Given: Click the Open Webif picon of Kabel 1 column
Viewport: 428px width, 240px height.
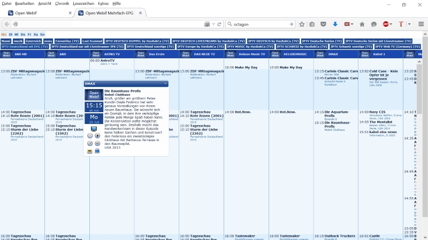Looking at the screenshot, I should (x=365, y=55).
